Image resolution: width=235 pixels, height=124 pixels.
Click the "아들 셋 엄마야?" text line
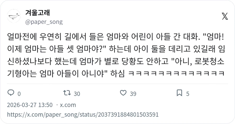[x=116, y=49]
